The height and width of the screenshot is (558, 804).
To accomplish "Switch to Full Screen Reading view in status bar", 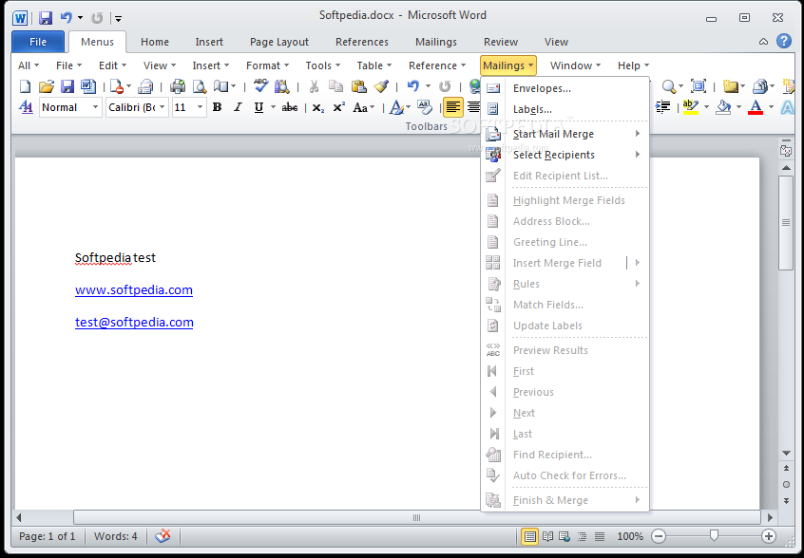I will tap(548, 536).
